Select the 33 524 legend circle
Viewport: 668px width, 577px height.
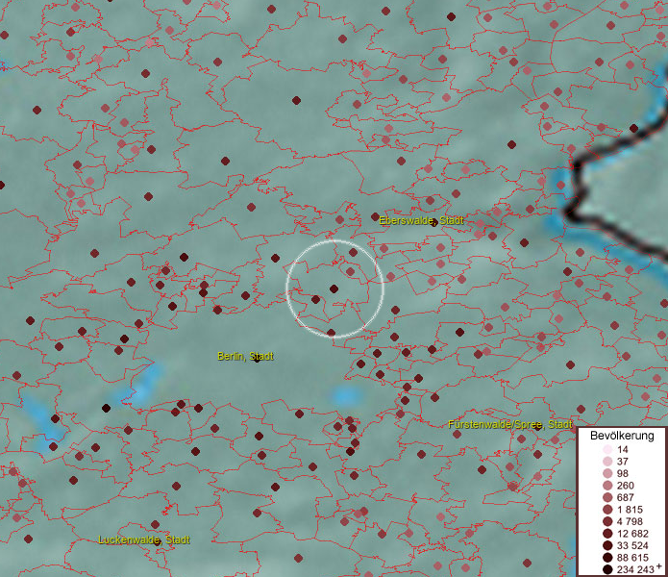coord(607,546)
